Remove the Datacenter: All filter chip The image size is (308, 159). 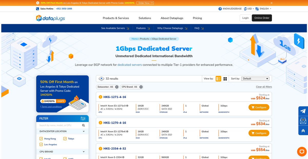tap(117, 87)
